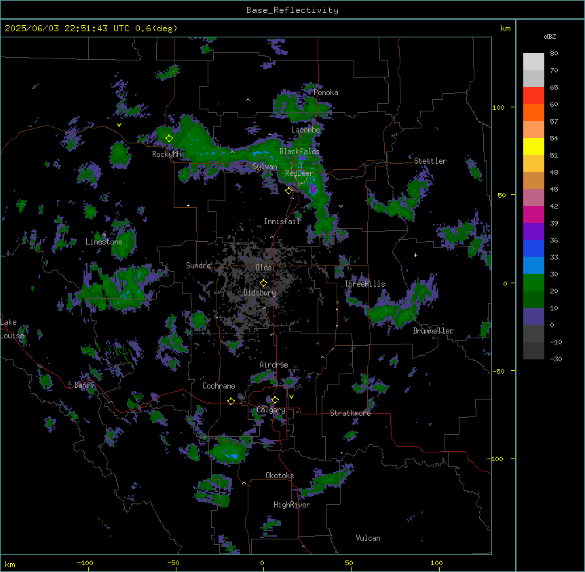Click the white asterisk marker above Limestone label
585x572 pixels.
104,234
